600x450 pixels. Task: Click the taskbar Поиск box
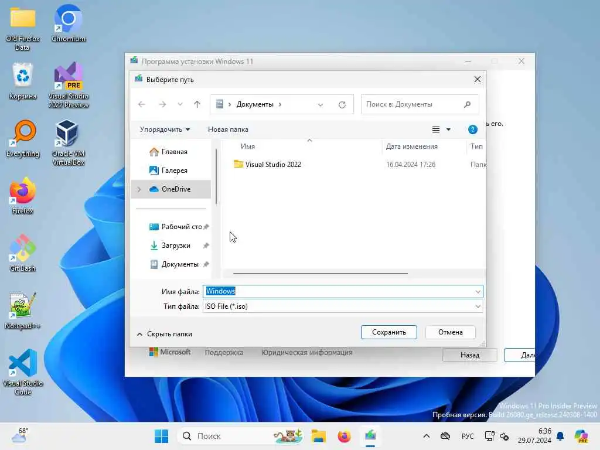[241, 436]
